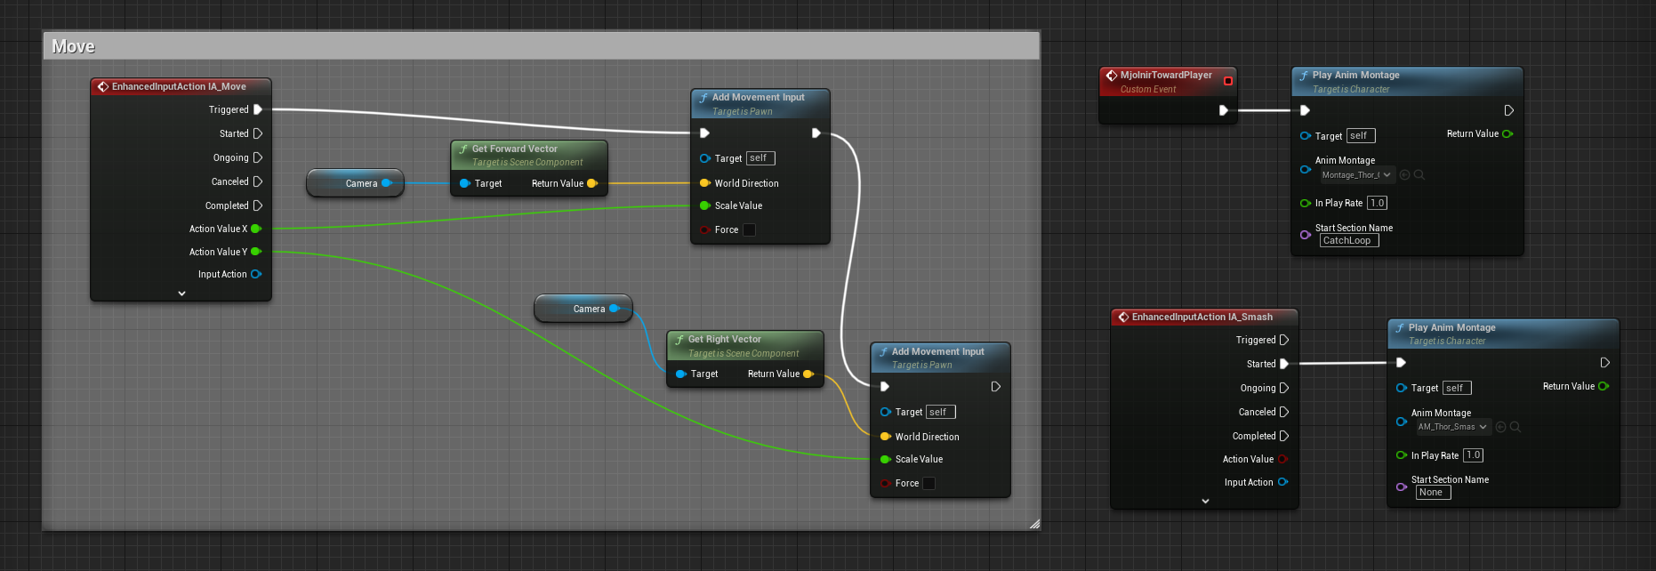Click the Move comment box resize handle
This screenshot has height=571, width=1656.
pos(1034,524)
